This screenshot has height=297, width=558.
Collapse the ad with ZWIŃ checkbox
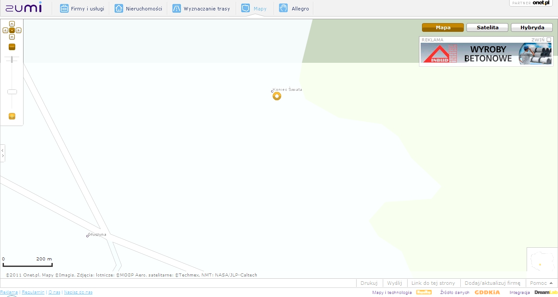(x=549, y=40)
